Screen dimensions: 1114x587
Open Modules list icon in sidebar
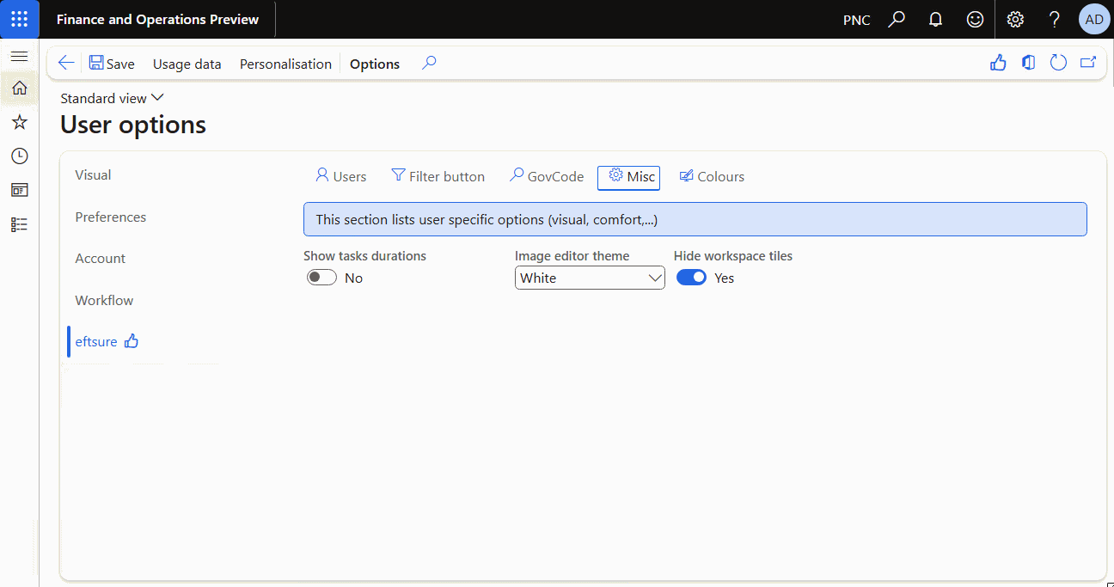click(19, 224)
